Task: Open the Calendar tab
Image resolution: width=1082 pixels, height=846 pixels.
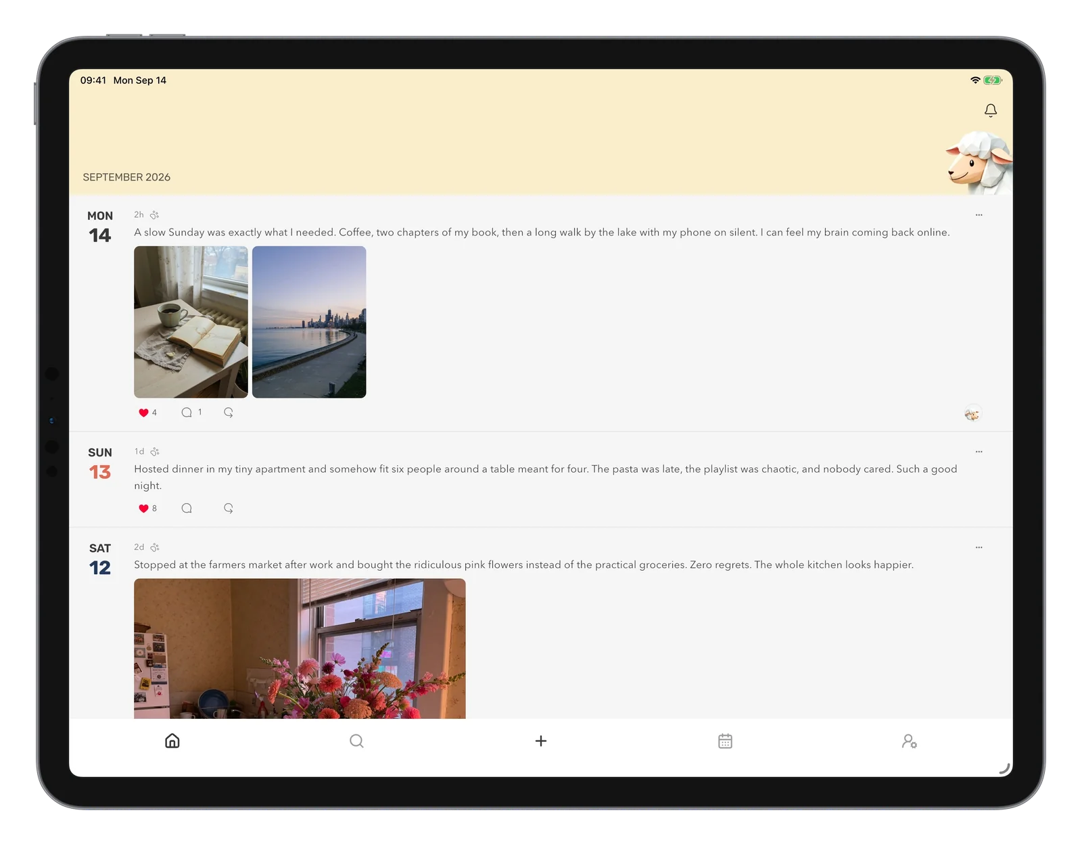Action: coord(725,741)
